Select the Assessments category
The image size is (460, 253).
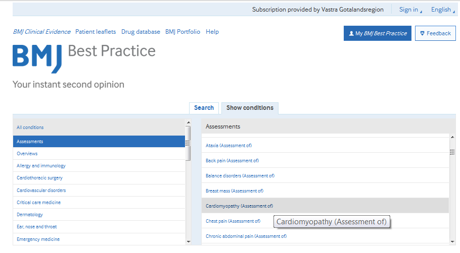tap(99, 141)
